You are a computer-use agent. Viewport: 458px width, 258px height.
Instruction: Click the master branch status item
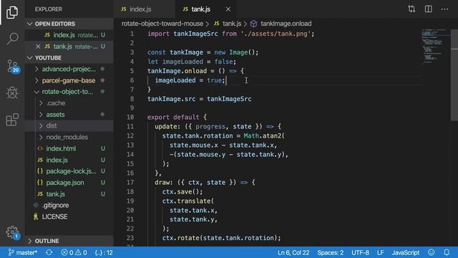[x=23, y=252]
